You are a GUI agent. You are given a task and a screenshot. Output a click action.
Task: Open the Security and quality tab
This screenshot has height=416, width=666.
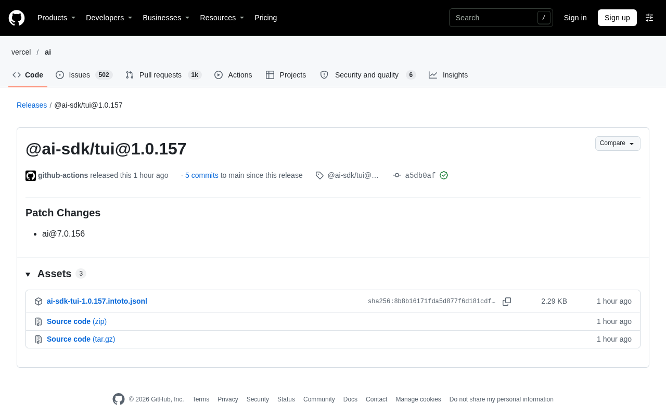[368, 75]
